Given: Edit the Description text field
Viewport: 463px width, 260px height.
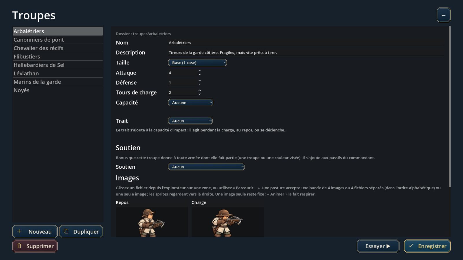Looking at the screenshot, I should (x=306, y=53).
